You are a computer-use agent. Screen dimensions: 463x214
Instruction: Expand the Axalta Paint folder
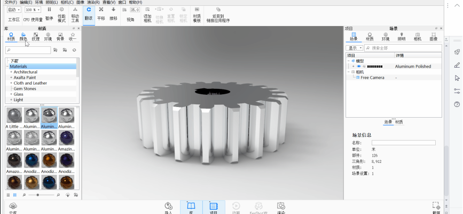11,78
